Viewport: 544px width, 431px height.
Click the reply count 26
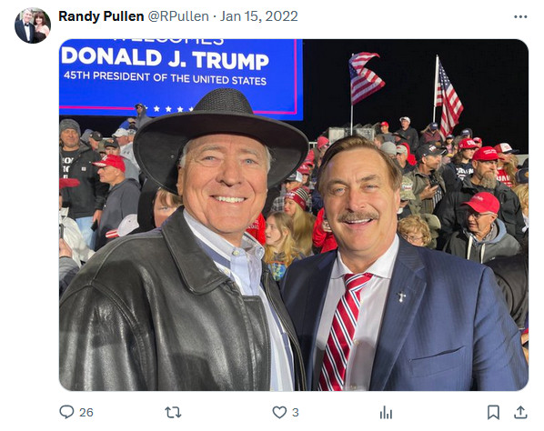[x=86, y=412]
